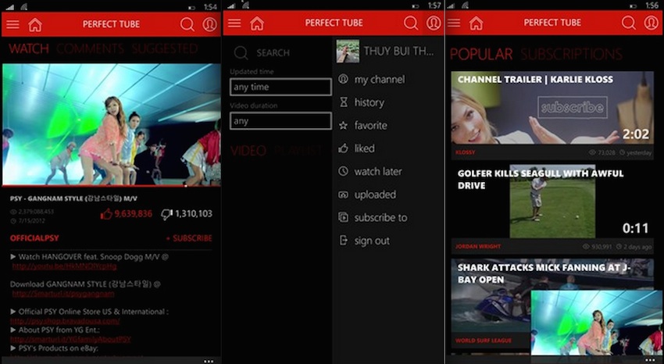Switch to SUGGESTED tab
The image size is (664, 364).
(165, 48)
